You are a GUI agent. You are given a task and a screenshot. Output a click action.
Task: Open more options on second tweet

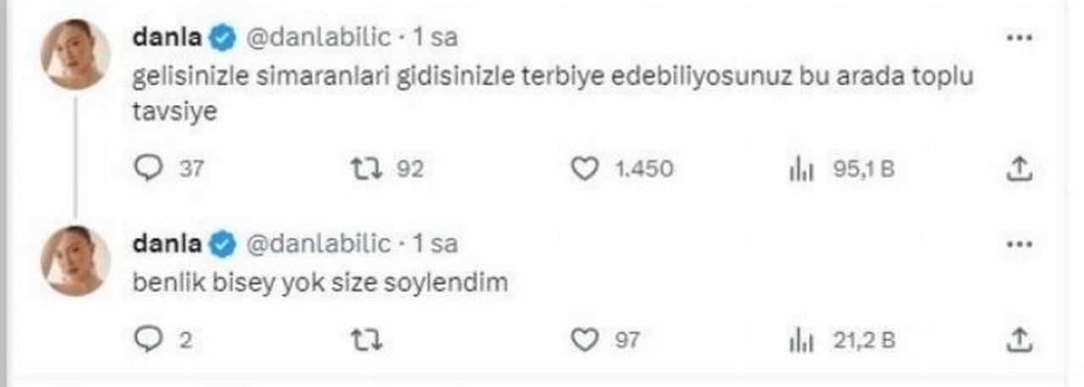(1020, 245)
